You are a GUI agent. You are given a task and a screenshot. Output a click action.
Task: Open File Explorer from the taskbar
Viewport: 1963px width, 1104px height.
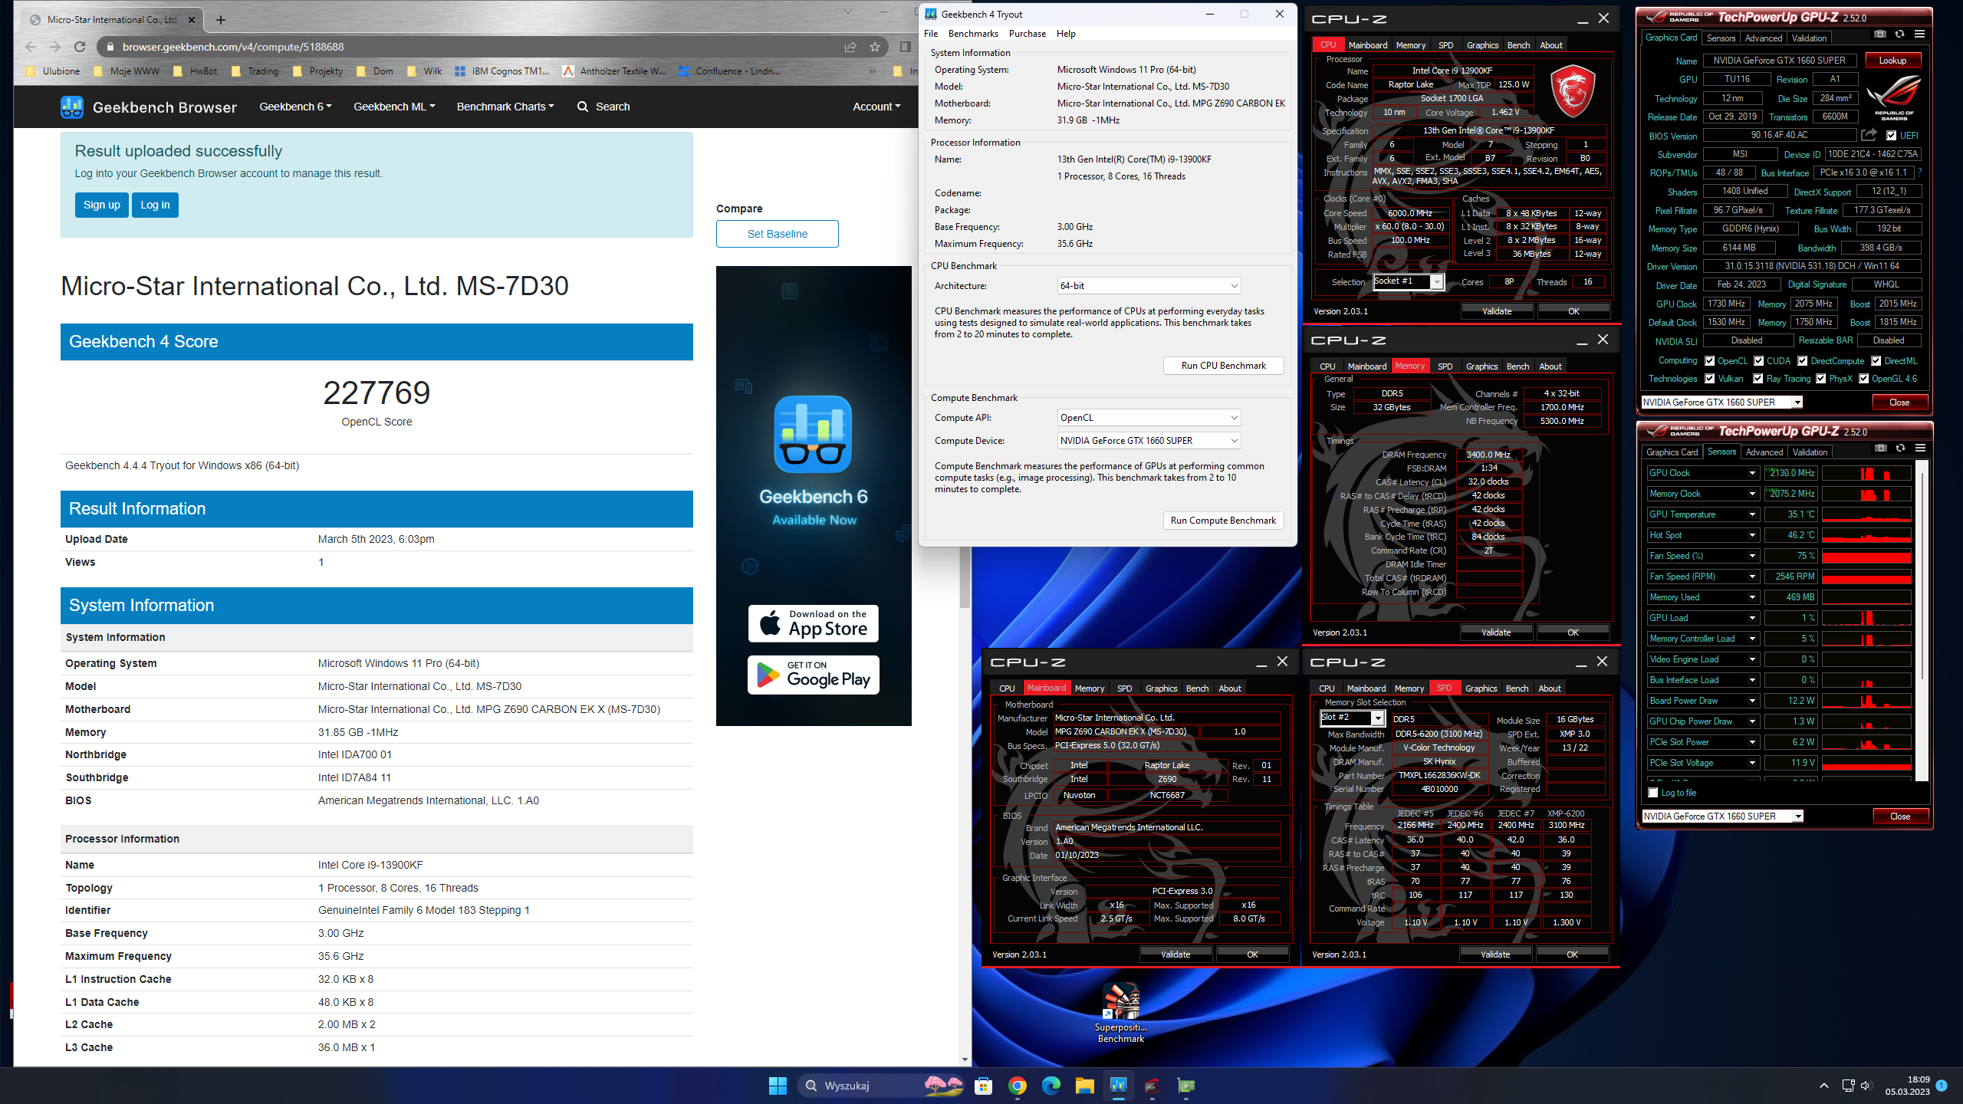[x=1084, y=1086]
